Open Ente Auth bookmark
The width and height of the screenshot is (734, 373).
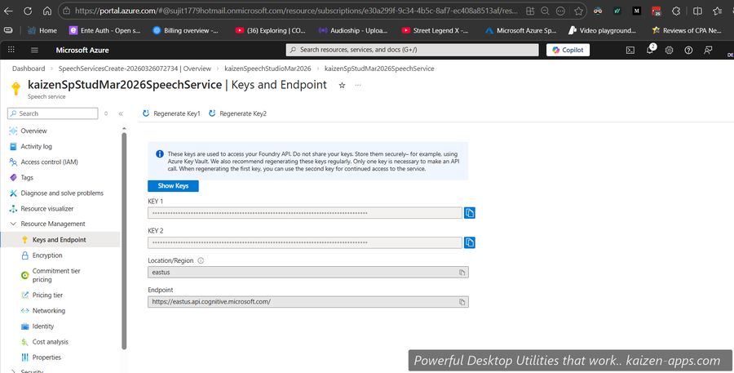[x=105, y=30]
